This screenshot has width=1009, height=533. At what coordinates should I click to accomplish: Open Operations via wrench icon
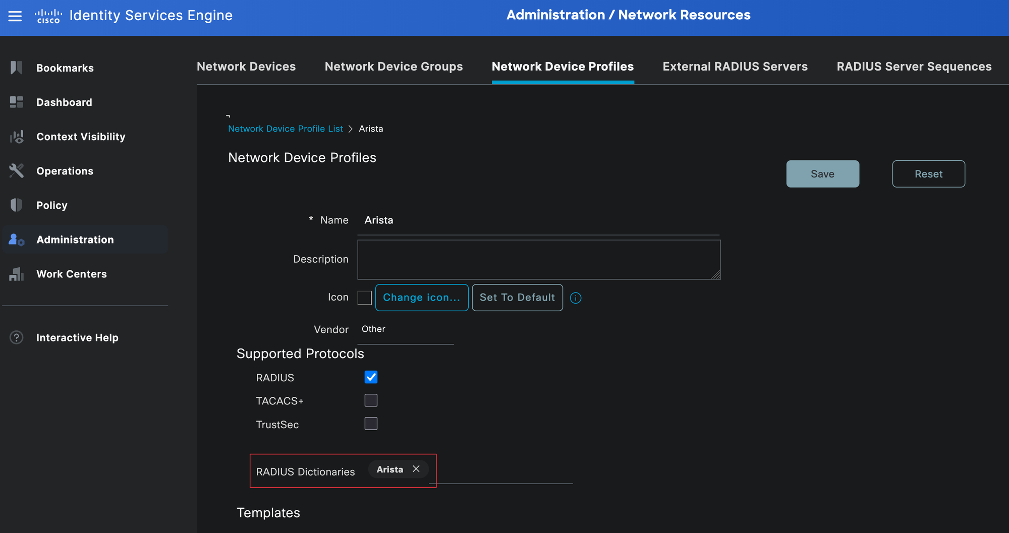[16, 171]
